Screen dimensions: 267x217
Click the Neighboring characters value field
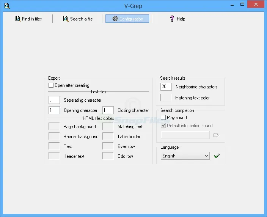166,86
